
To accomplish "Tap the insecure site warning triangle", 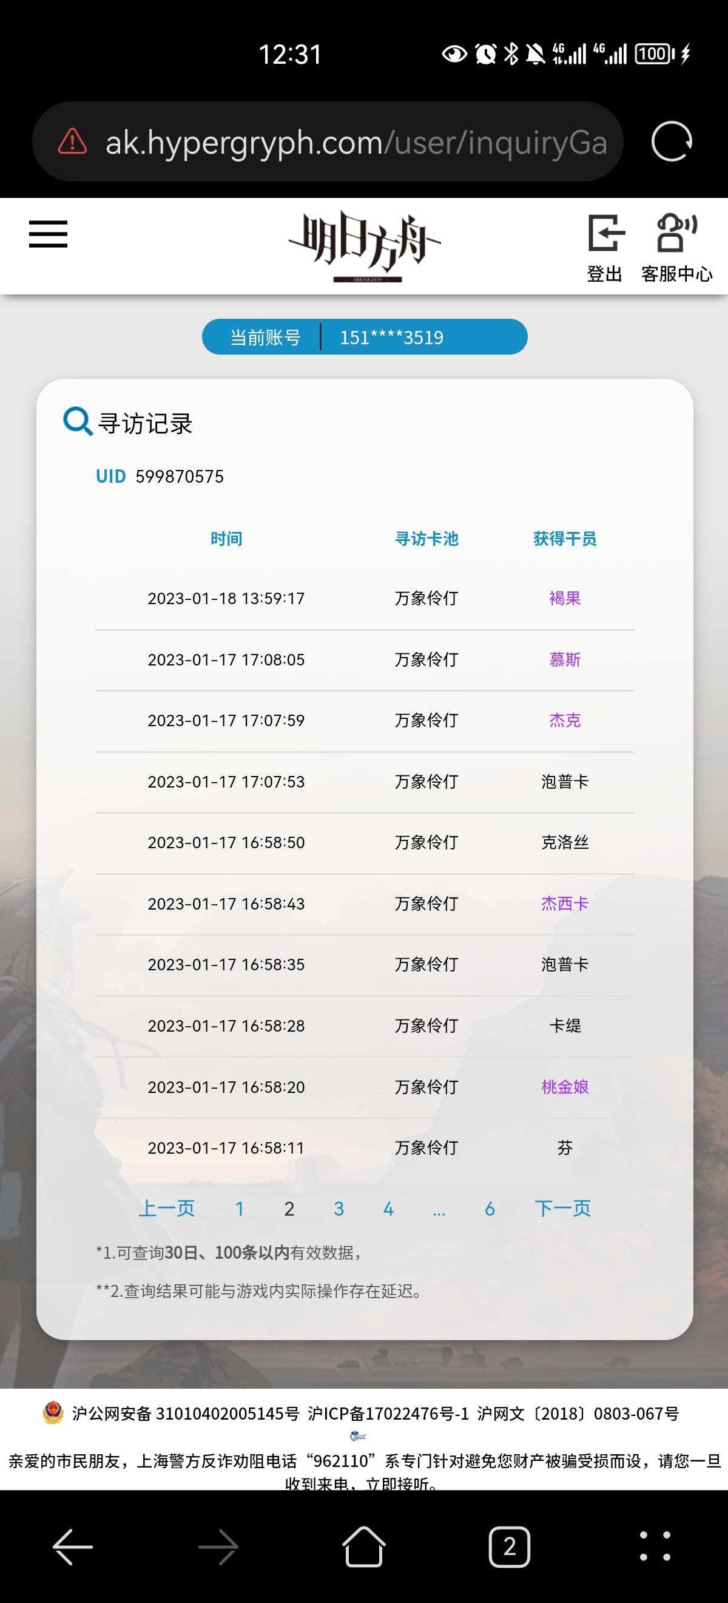I will [x=72, y=142].
